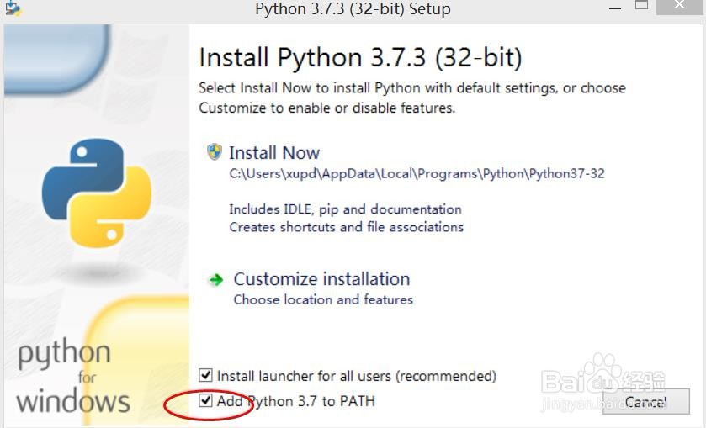Click the python for windows wordmark
The height and width of the screenshot is (428, 706).
[x=71, y=376]
